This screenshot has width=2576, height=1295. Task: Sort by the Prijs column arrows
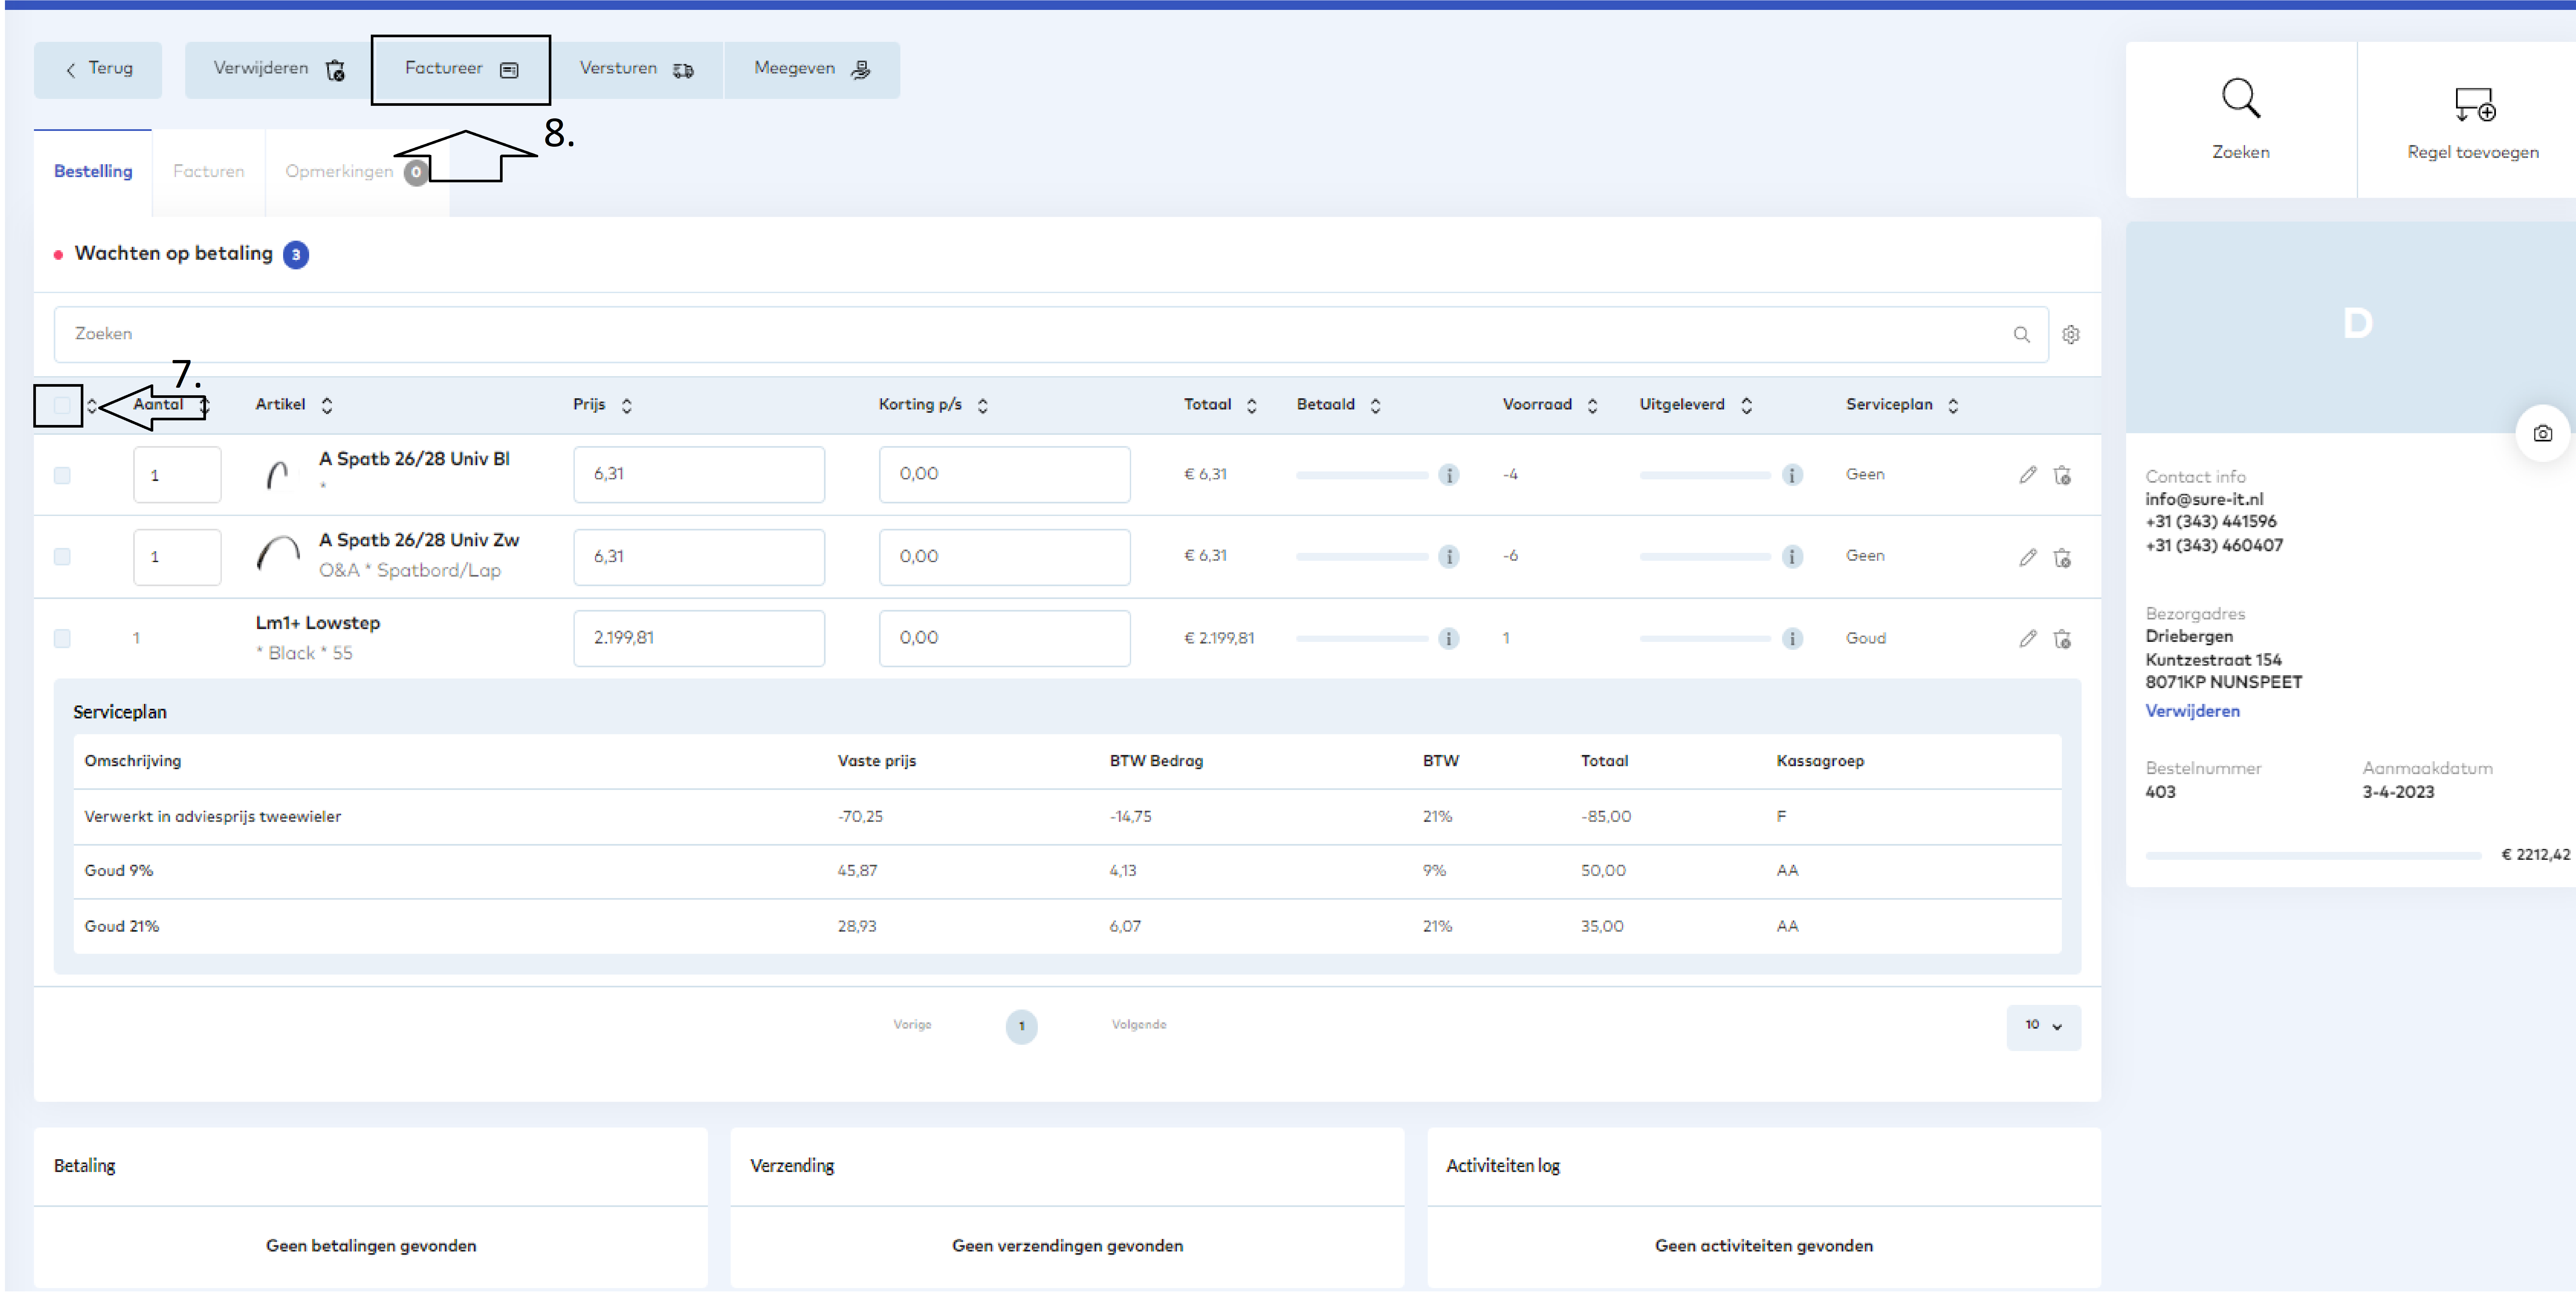coord(627,406)
